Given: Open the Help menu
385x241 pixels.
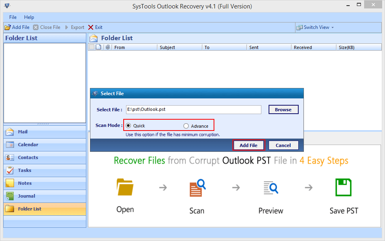Looking at the screenshot, I should coord(29,17).
